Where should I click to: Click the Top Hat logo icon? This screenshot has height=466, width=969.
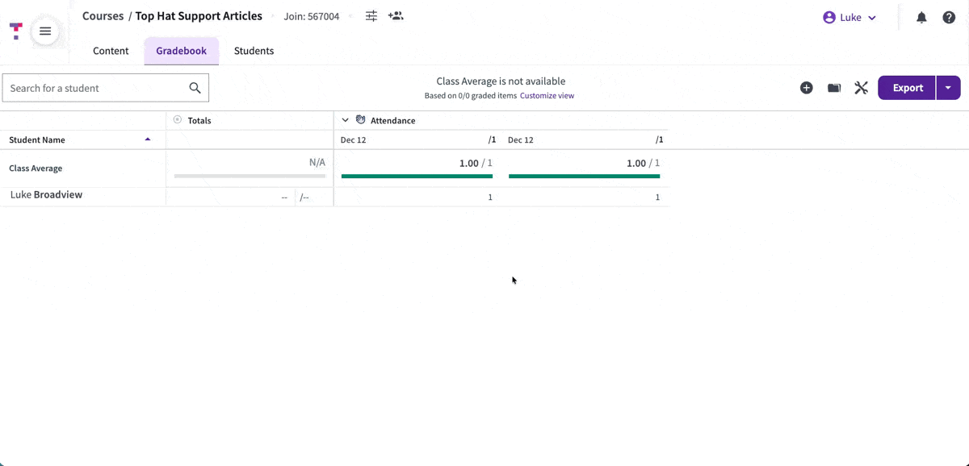click(15, 31)
